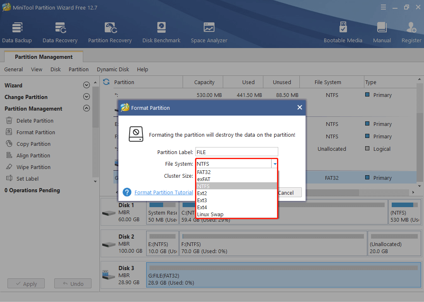Select Ext2 file system option
Viewport: 424px width, 302px height.
pyautogui.click(x=236, y=193)
